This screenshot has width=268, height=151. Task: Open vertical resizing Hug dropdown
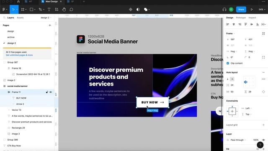point(251,51)
